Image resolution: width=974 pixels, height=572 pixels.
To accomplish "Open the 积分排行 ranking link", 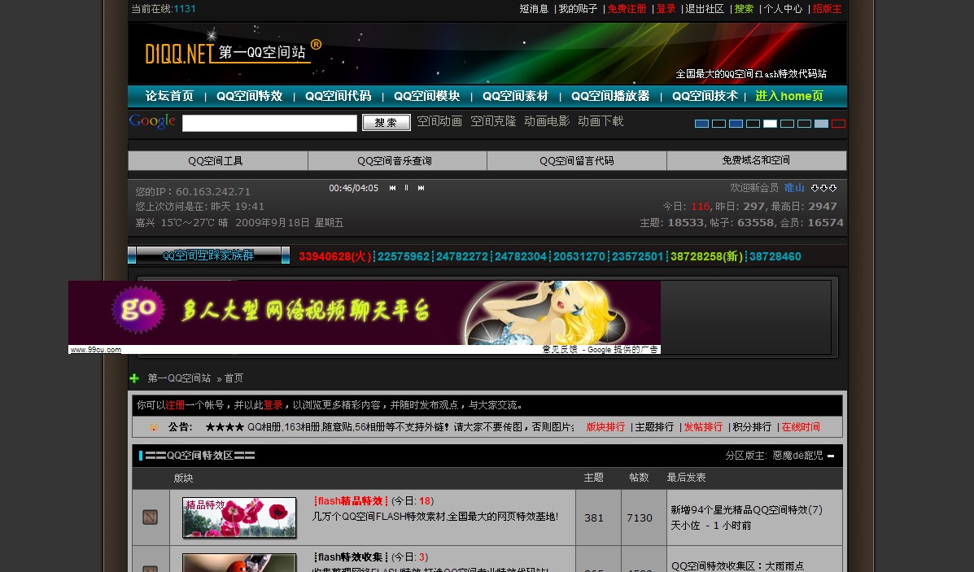I will click(x=752, y=427).
